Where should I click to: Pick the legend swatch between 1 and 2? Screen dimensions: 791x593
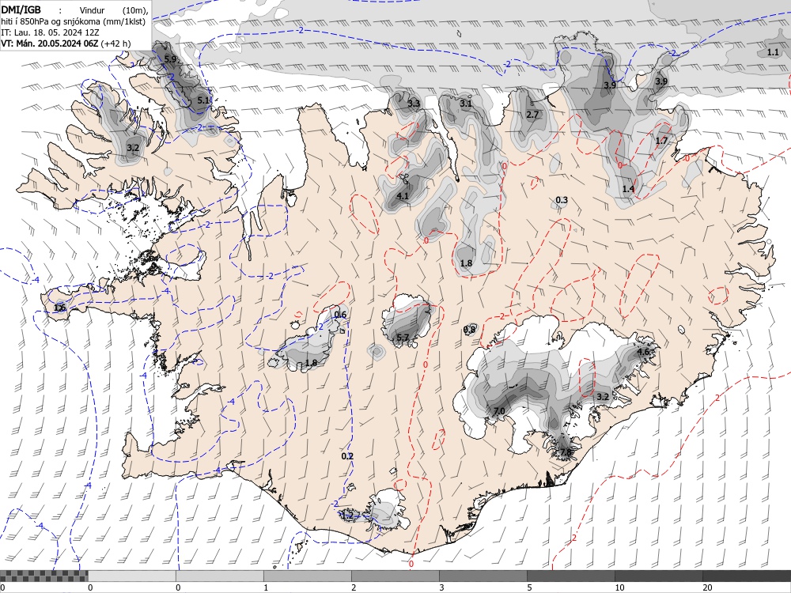pos(307,576)
